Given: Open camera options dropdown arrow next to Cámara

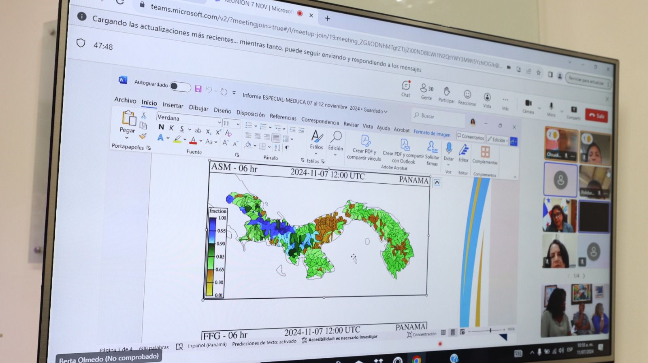Looking at the screenshot, I should pos(539,108).
